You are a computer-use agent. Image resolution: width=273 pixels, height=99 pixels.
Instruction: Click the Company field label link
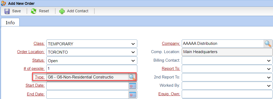coord(171,43)
